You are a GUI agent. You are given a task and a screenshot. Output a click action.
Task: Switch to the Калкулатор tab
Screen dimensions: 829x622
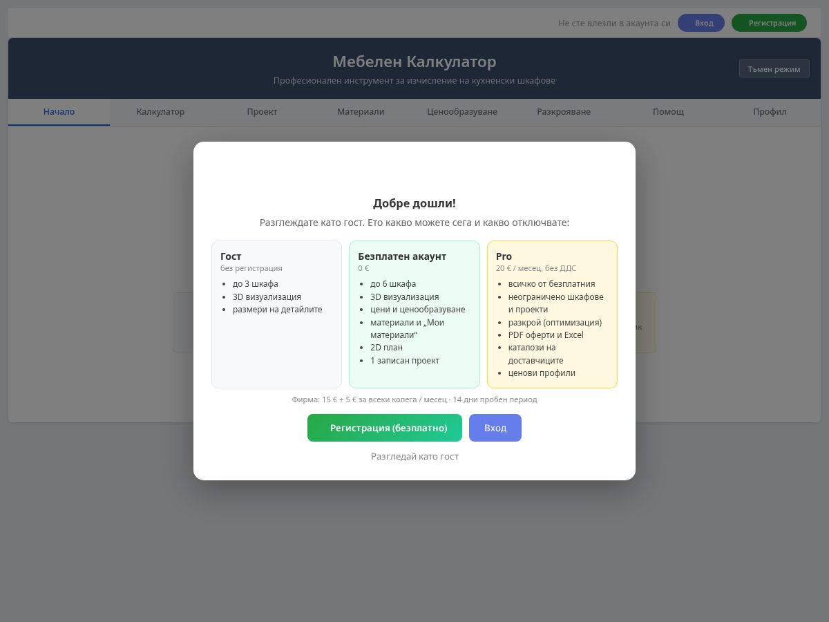160,112
